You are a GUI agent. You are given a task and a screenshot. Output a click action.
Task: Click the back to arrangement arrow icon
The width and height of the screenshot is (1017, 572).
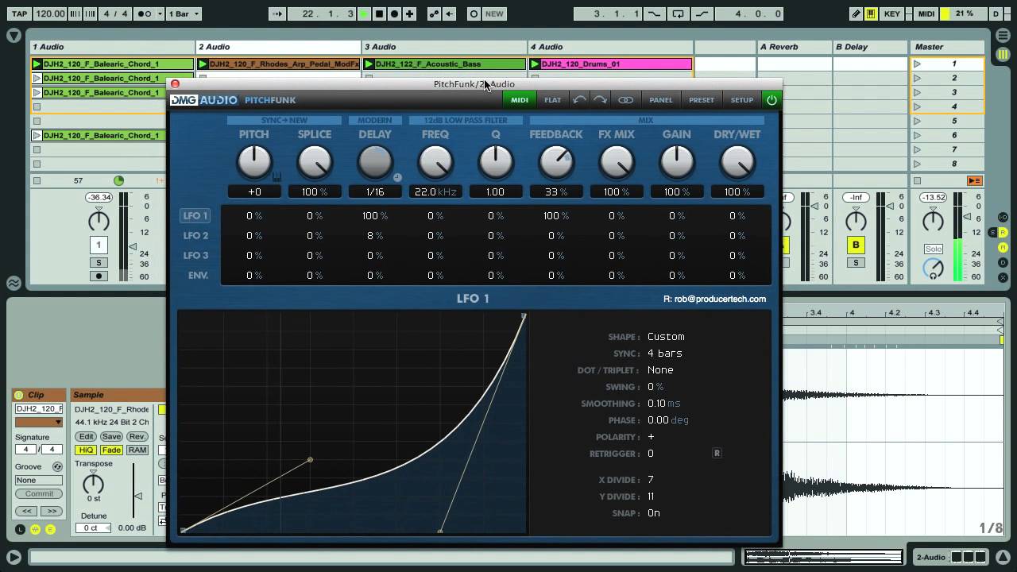pyautogui.click(x=450, y=14)
